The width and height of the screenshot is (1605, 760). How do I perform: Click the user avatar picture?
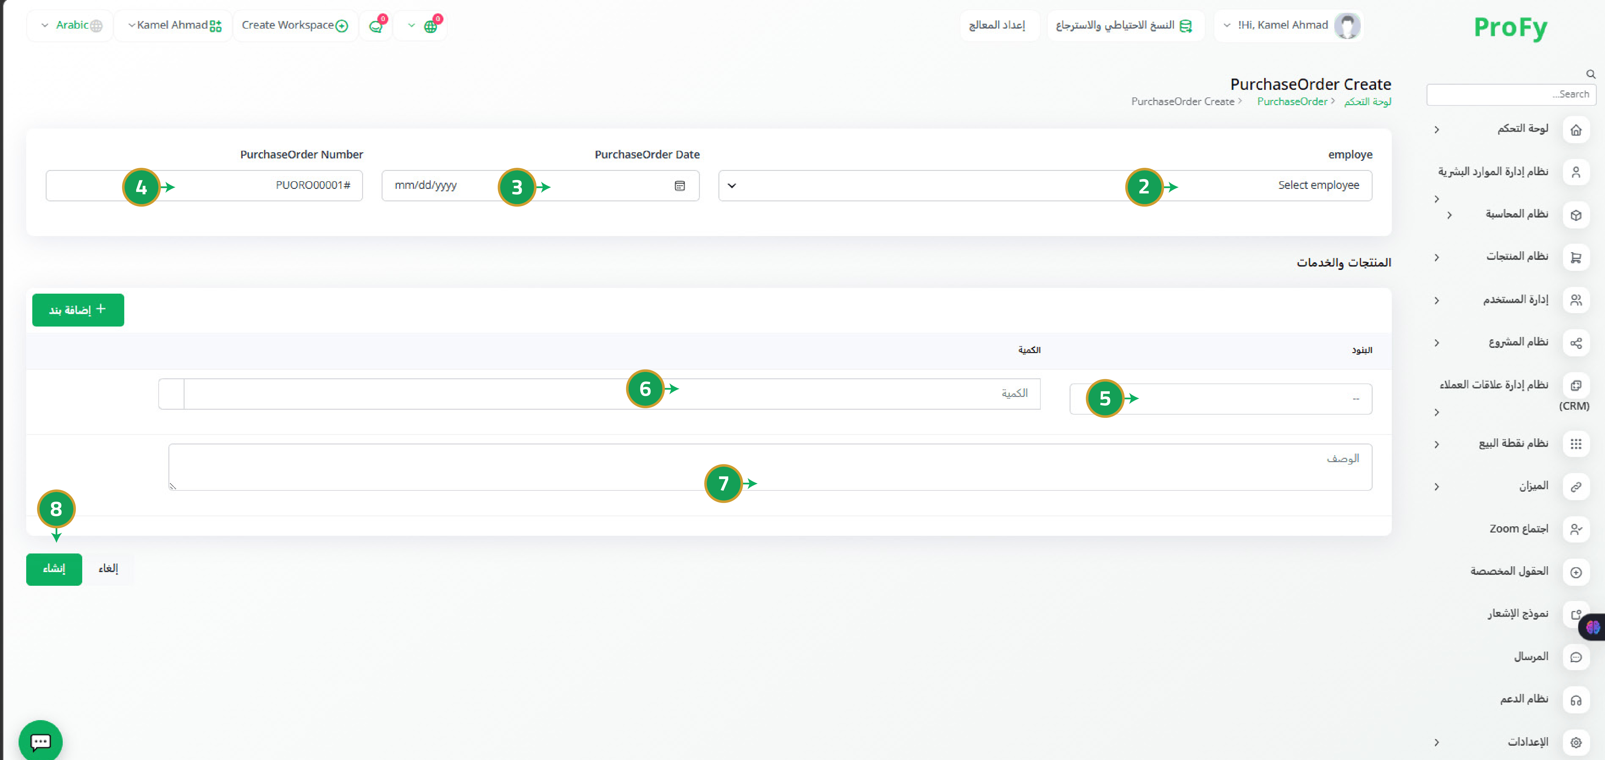tap(1346, 26)
